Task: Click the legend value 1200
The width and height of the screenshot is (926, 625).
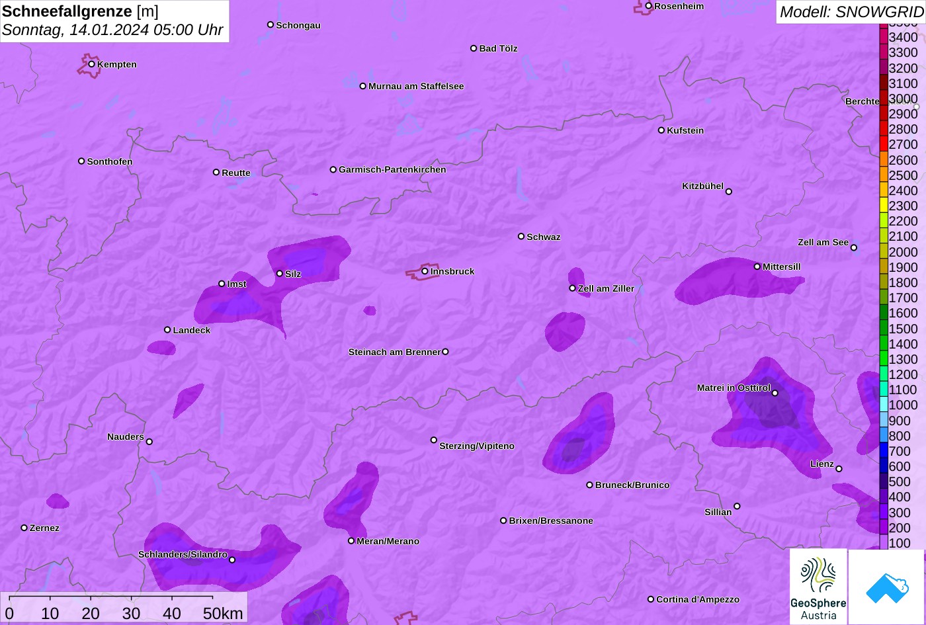Action: pyautogui.click(x=904, y=374)
